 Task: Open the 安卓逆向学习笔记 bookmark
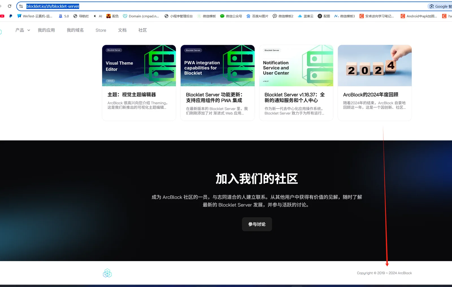[x=377, y=16]
